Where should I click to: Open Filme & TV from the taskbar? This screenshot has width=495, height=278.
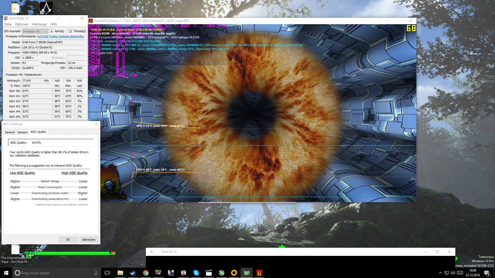click(x=209, y=273)
